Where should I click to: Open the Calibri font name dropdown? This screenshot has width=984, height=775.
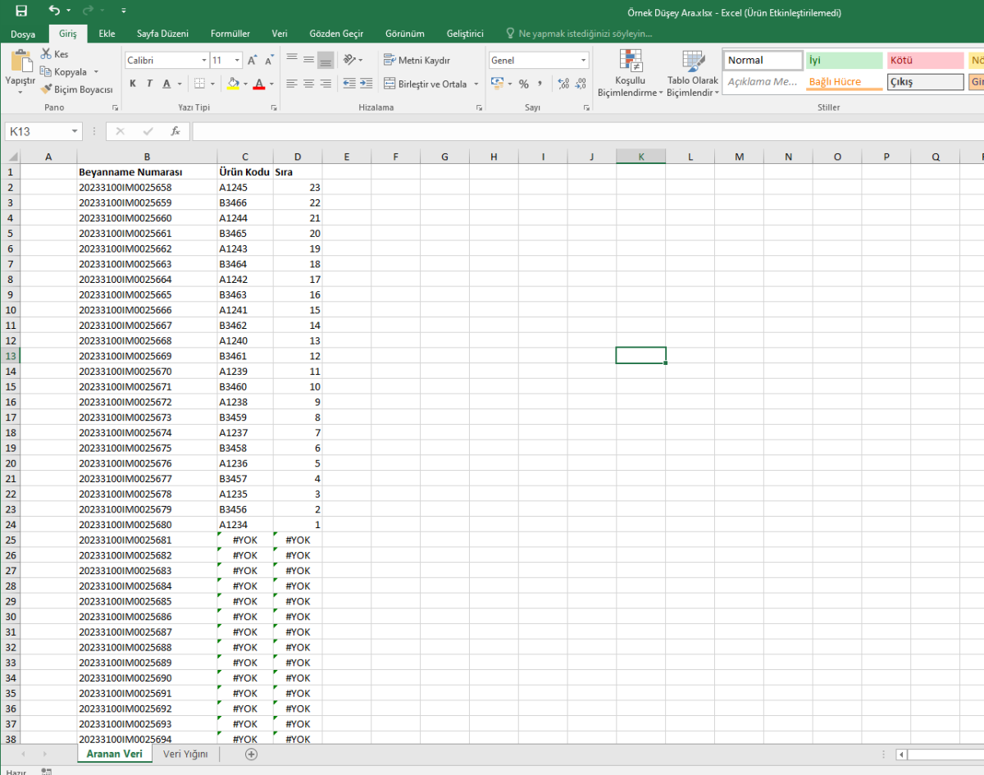pyautogui.click(x=204, y=61)
